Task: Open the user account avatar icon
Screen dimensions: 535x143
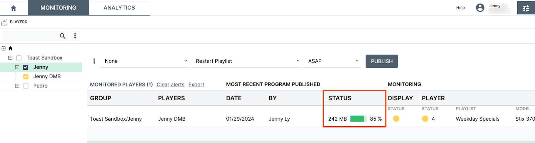Action: 480,8
